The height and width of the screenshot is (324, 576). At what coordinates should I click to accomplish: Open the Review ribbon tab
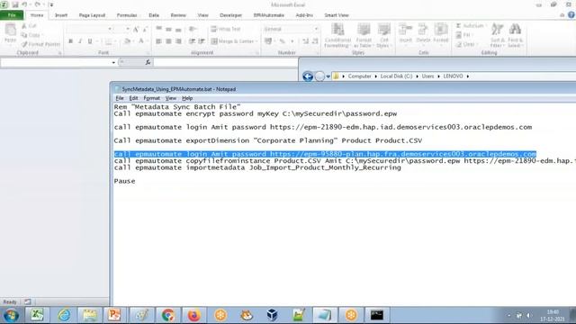coord(178,15)
